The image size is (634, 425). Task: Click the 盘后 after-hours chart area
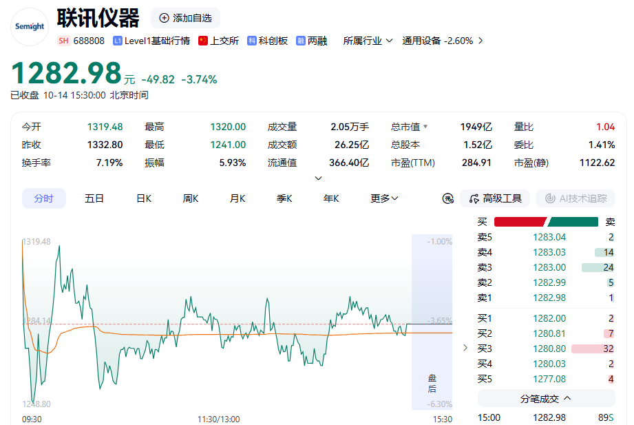click(432, 322)
